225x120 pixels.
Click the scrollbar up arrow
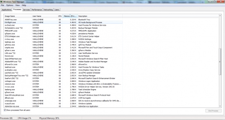coord(220,15)
